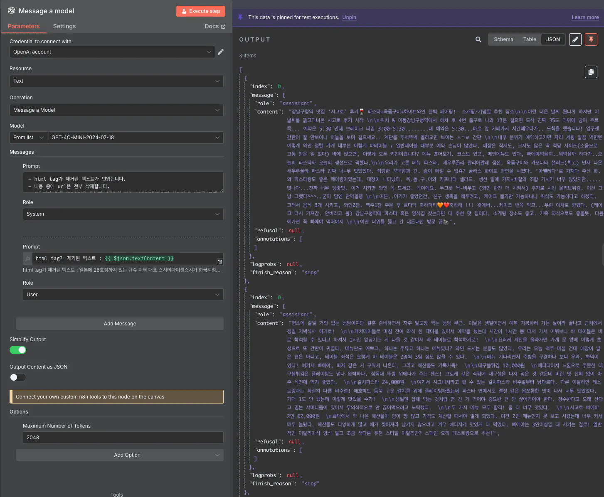Screen dimensions: 604x497
Task: Show output in Schema view
Action: (503, 39)
